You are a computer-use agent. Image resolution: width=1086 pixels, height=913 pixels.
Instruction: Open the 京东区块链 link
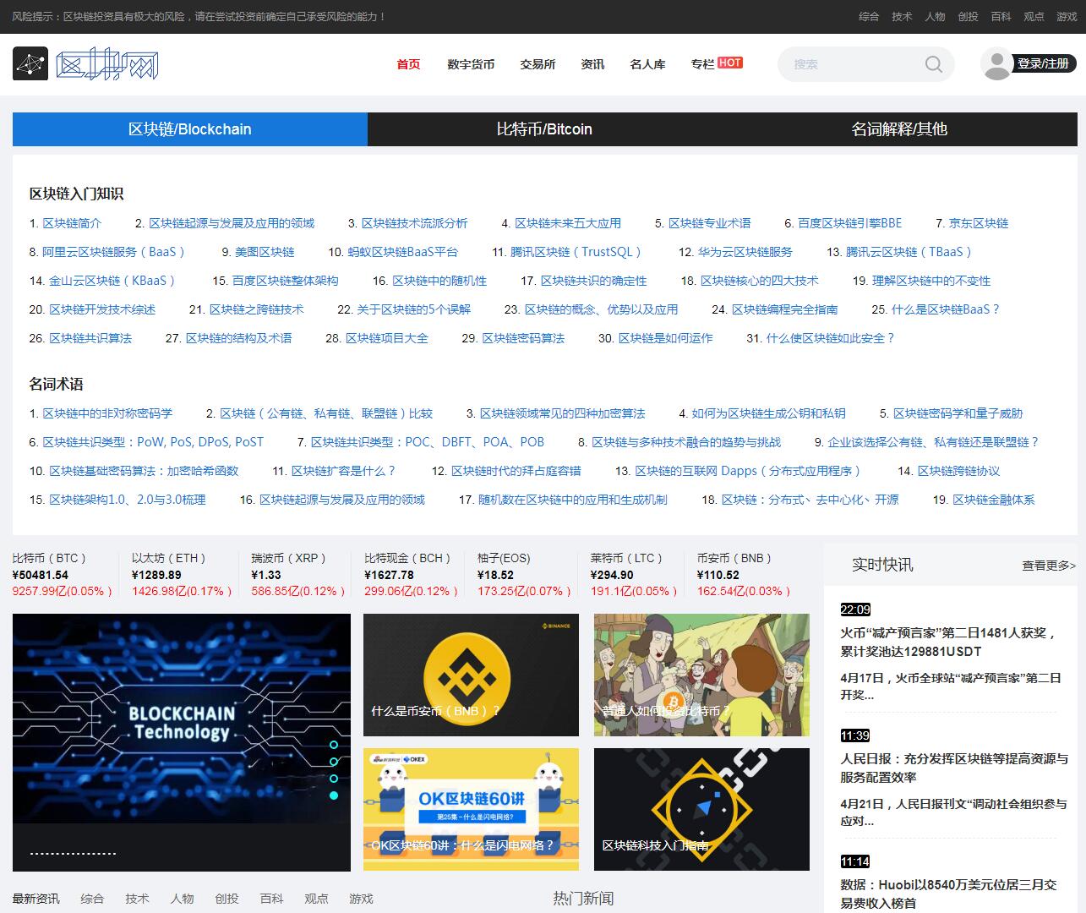(x=979, y=223)
